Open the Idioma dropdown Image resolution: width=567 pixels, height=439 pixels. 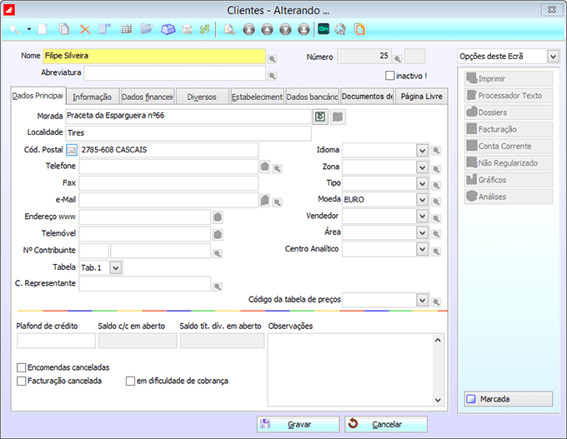point(423,150)
